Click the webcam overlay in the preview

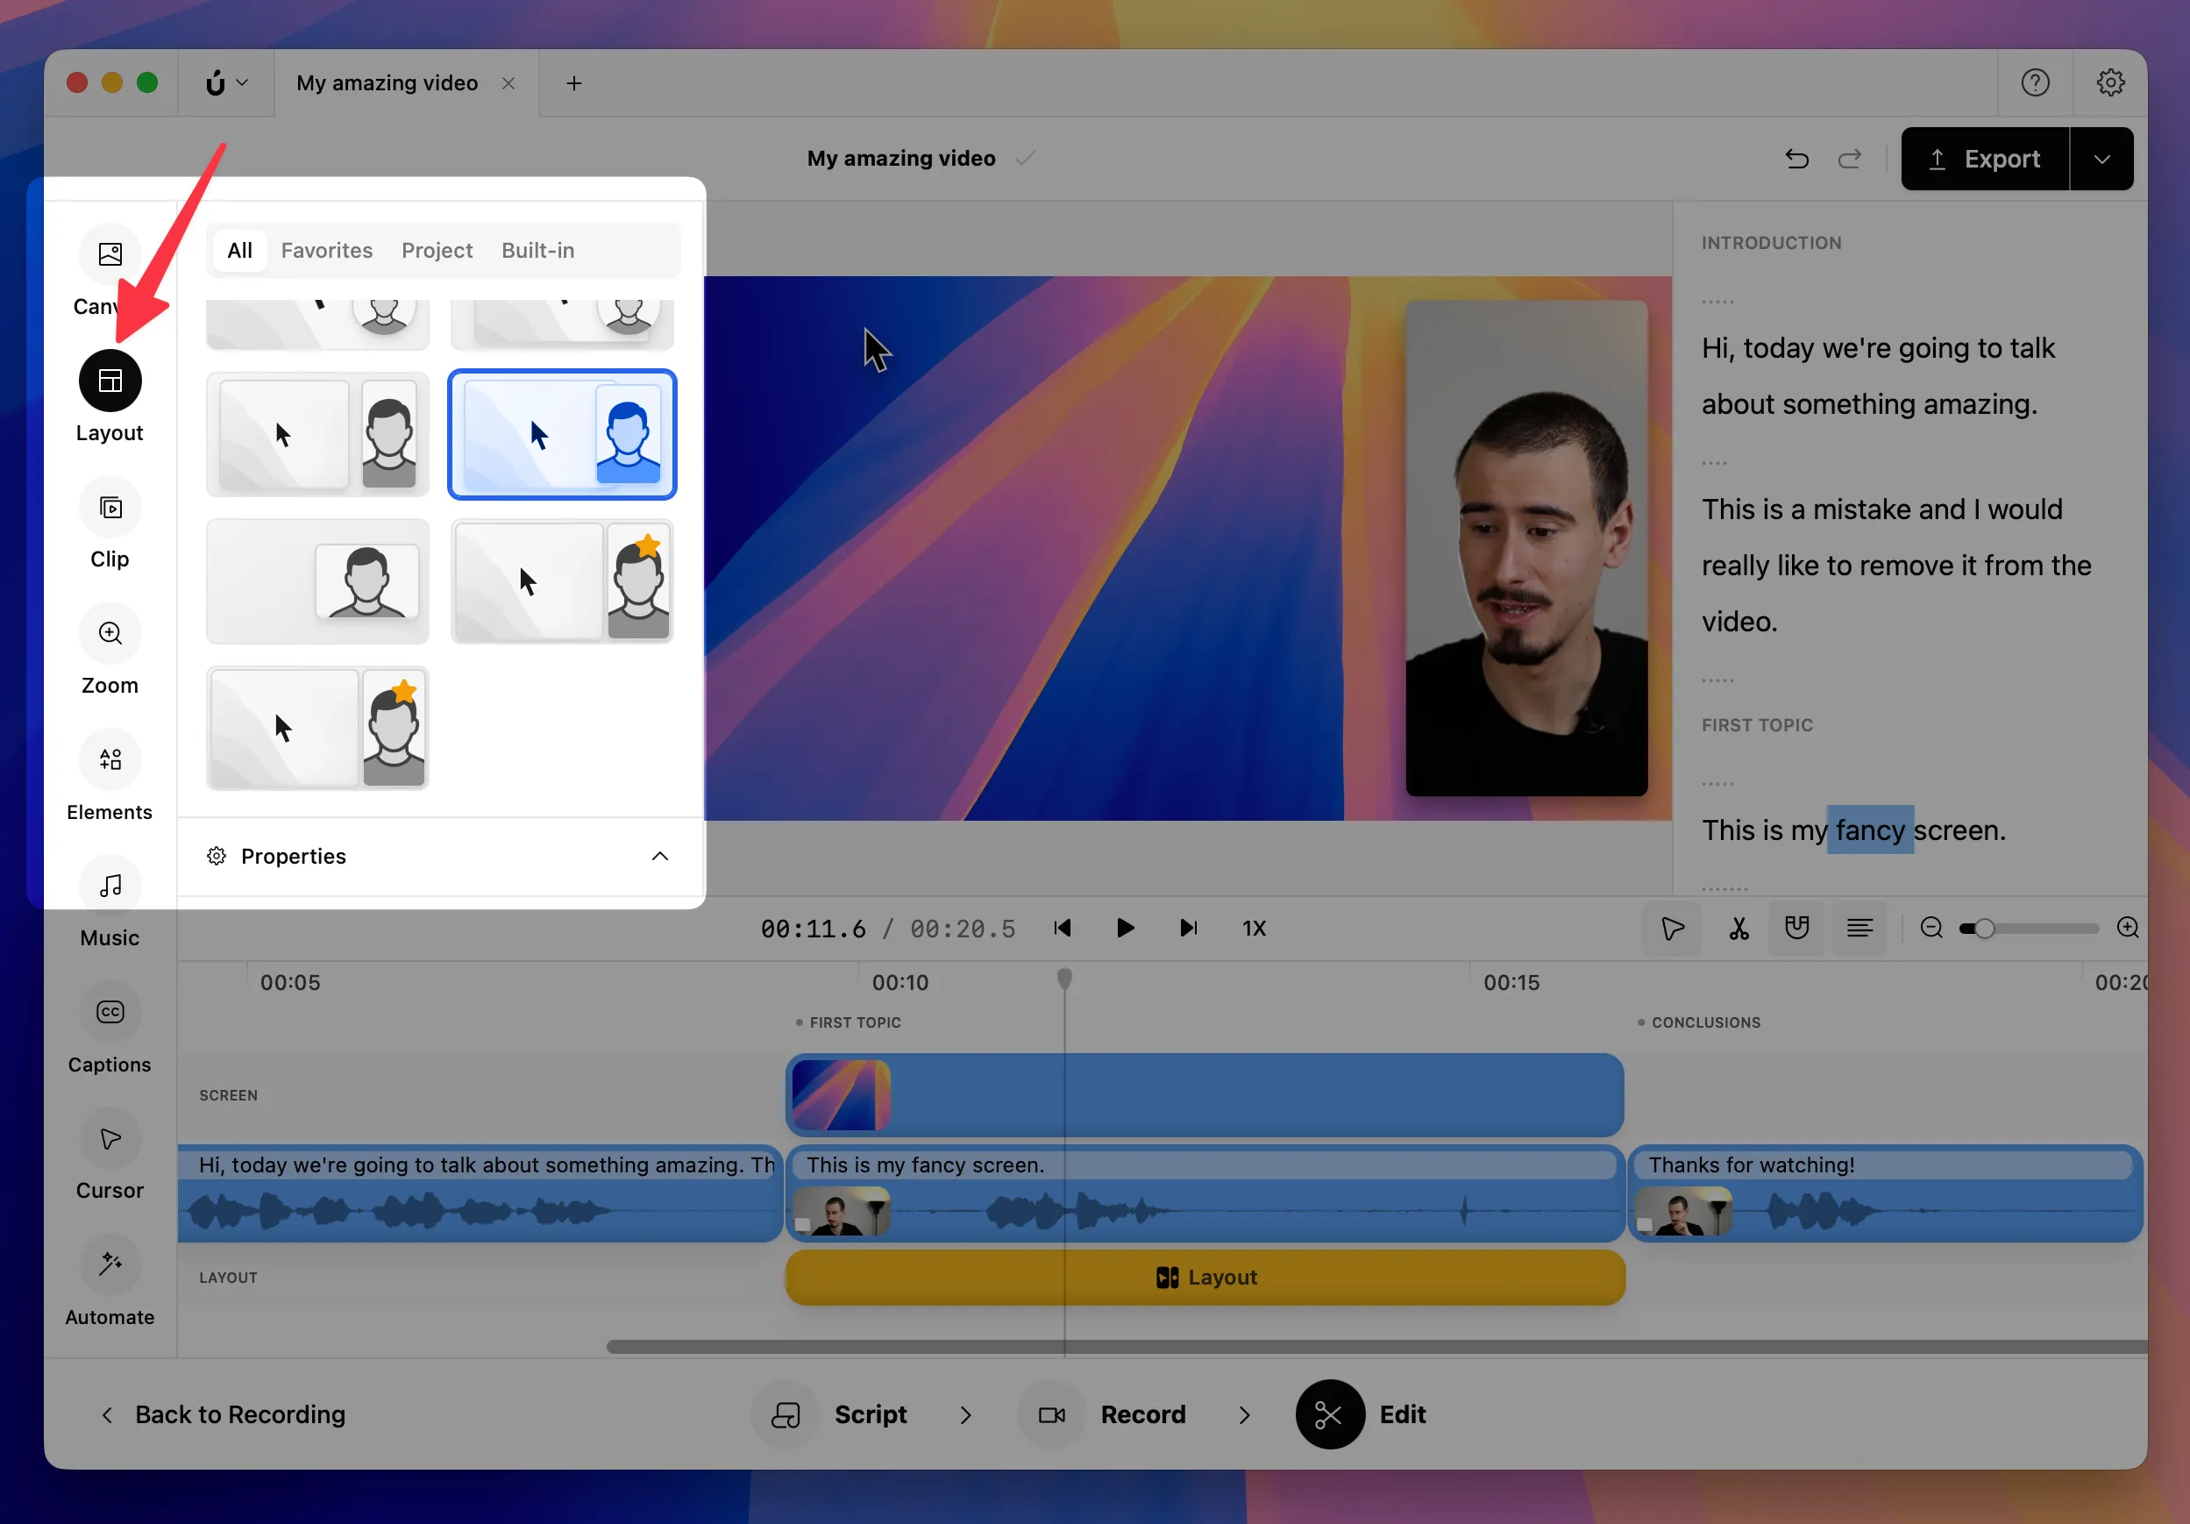coord(1526,549)
